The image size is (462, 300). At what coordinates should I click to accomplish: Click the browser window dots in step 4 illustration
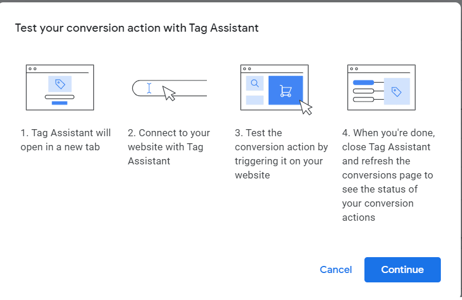click(354, 69)
